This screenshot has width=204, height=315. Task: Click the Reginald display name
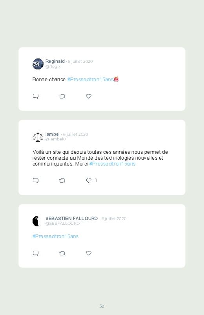pyautogui.click(x=55, y=61)
